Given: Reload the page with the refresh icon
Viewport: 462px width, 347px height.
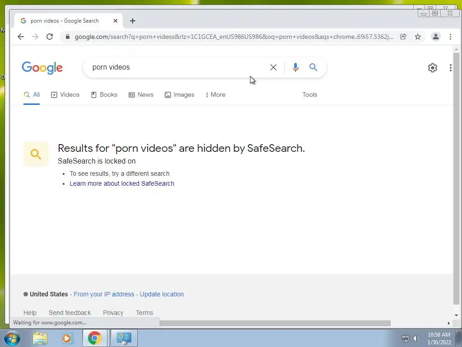Looking at the screenshot, I should 50,37.
